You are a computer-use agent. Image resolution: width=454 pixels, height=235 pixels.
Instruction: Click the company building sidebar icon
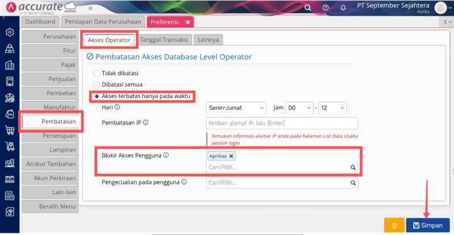(x=10, y=65)
